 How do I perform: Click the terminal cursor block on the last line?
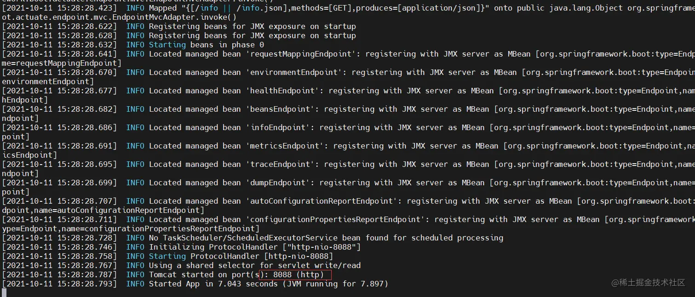pyautogui.click(x=4, y=292)
